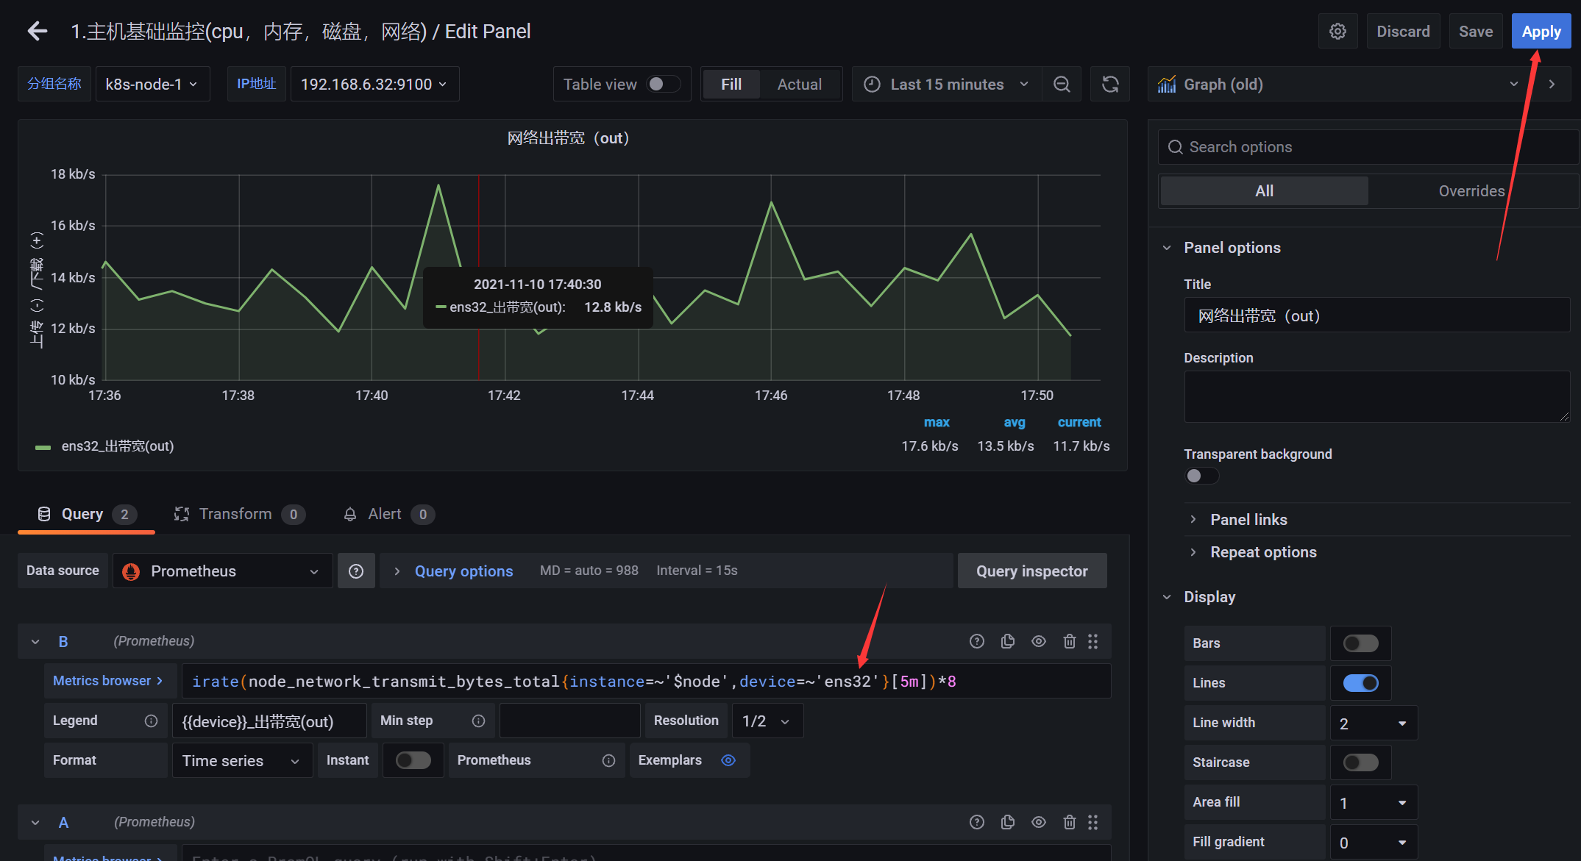The width and height of the screenshot is (1581, 861).
Task: Hide query B using eye icon
Action: click(x=1039, y=641)
